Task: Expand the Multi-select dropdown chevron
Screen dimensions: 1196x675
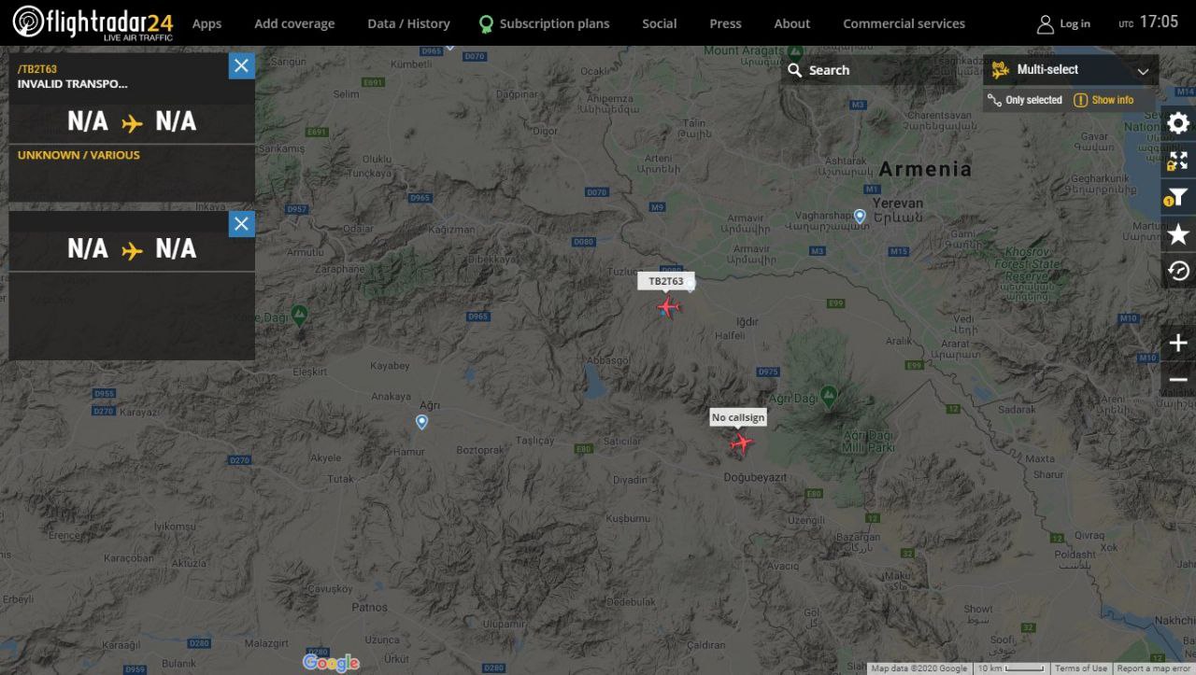Action: click(1143, 71)
